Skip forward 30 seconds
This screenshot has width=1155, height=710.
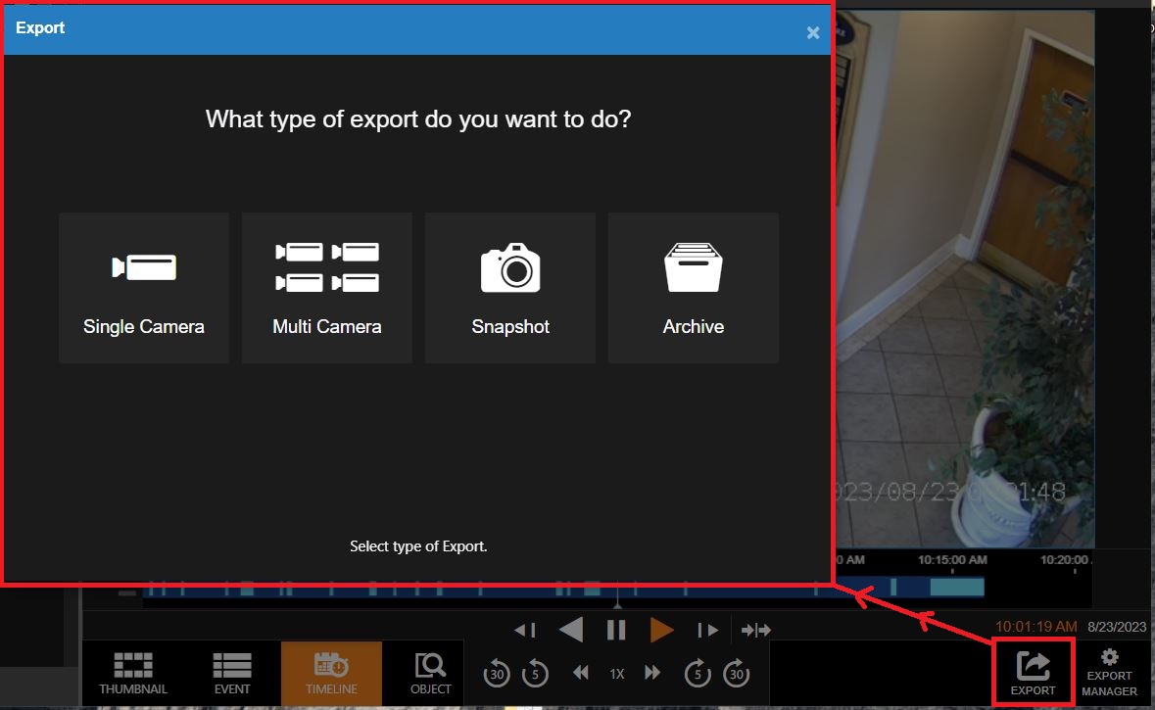(x=736, y=673)
